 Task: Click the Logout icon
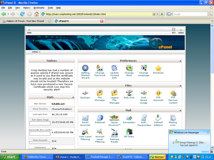tap(181, 31)
